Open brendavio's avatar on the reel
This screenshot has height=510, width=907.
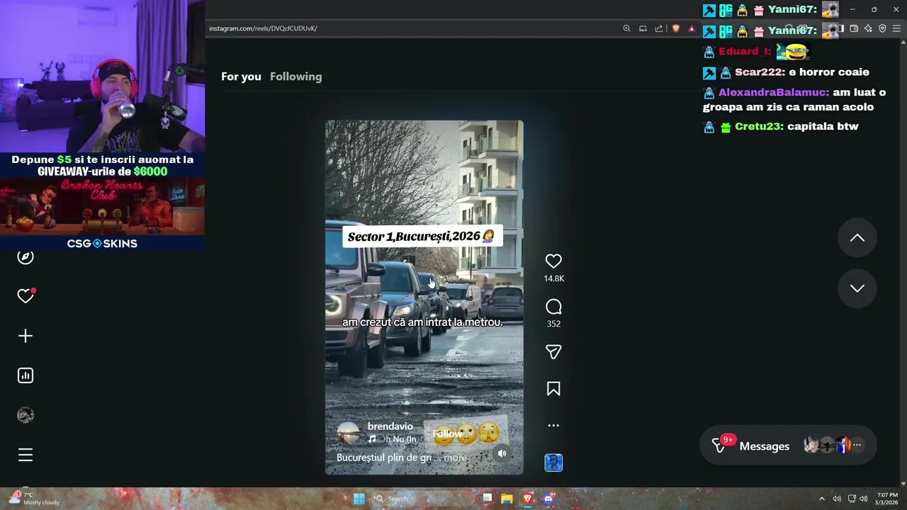click(348, 433)
